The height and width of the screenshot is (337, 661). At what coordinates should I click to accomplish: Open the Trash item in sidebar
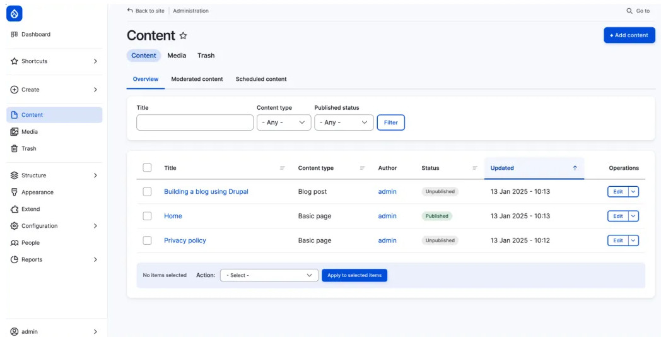click(x=28, y=149)
